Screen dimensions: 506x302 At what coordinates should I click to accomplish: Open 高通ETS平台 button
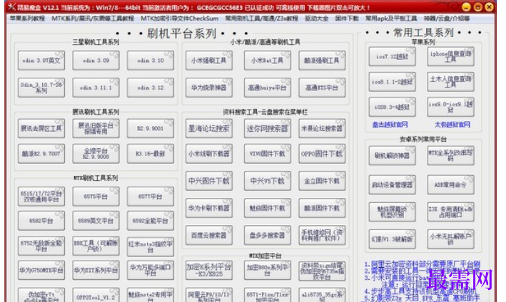tap(322, 87)
